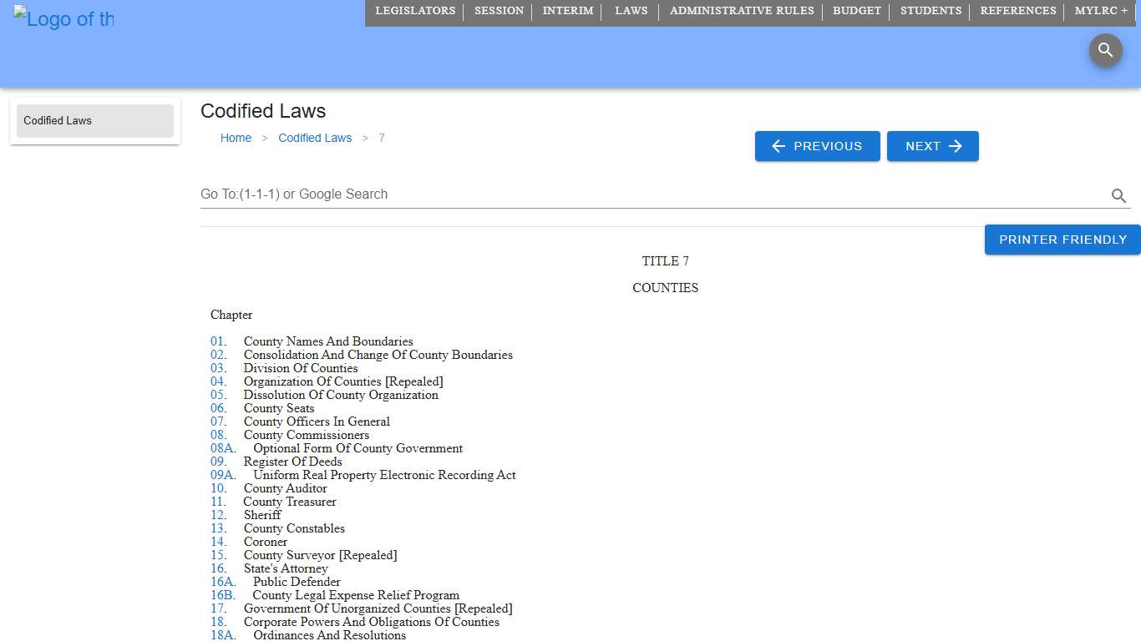Select LEGISLATORS in the top menu
The image size is (1141, 641).
(415, 11)
